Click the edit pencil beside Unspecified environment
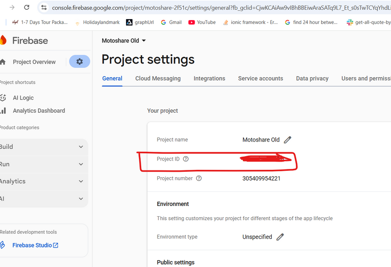The image size is (391, 267). tap(280, 237)
